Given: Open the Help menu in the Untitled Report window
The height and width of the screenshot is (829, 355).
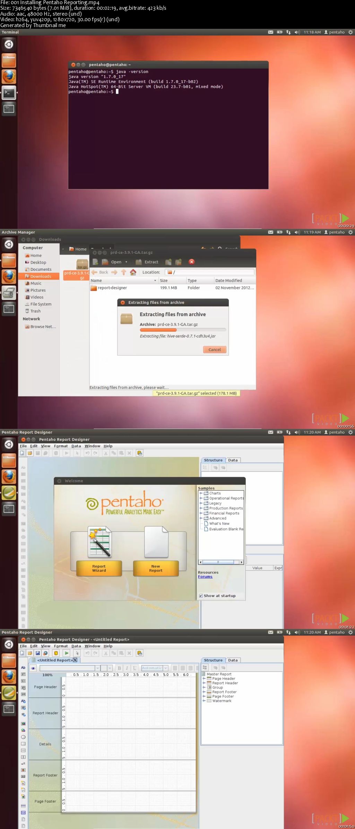Looking at the screenshot, I should tap(108, 646).
